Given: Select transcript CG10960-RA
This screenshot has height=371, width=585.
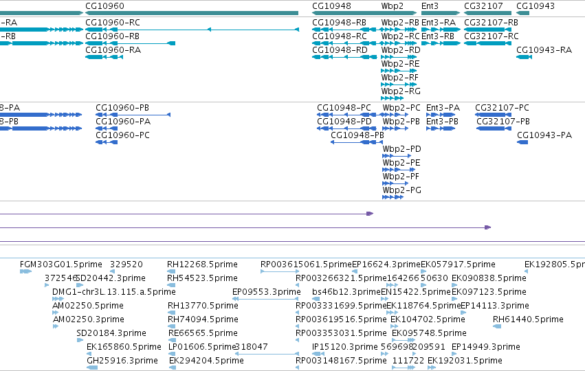Looking at the screenshot, I should [x=113, y=50].
